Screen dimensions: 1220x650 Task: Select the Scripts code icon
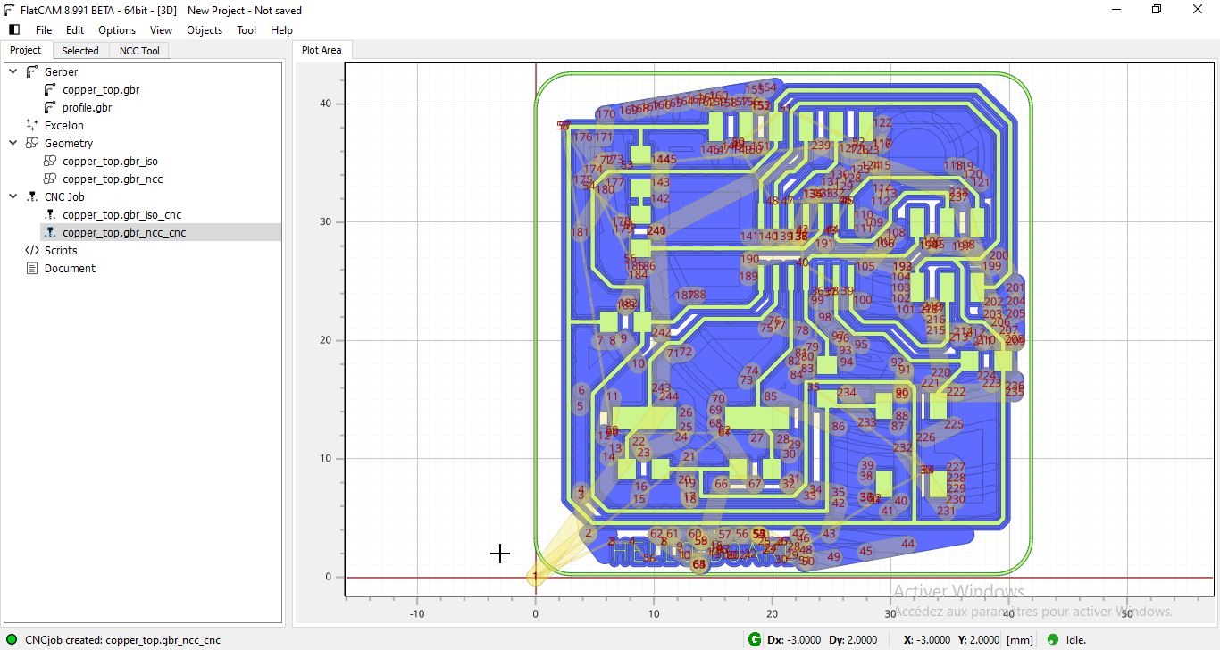pos(32,250)
